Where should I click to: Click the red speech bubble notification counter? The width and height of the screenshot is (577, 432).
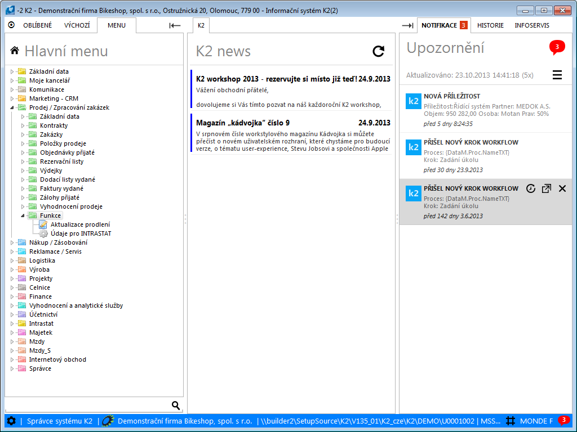[x=557, y=47]
